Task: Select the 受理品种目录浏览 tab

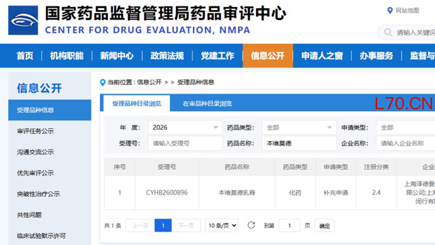Action: click(137, 104)
